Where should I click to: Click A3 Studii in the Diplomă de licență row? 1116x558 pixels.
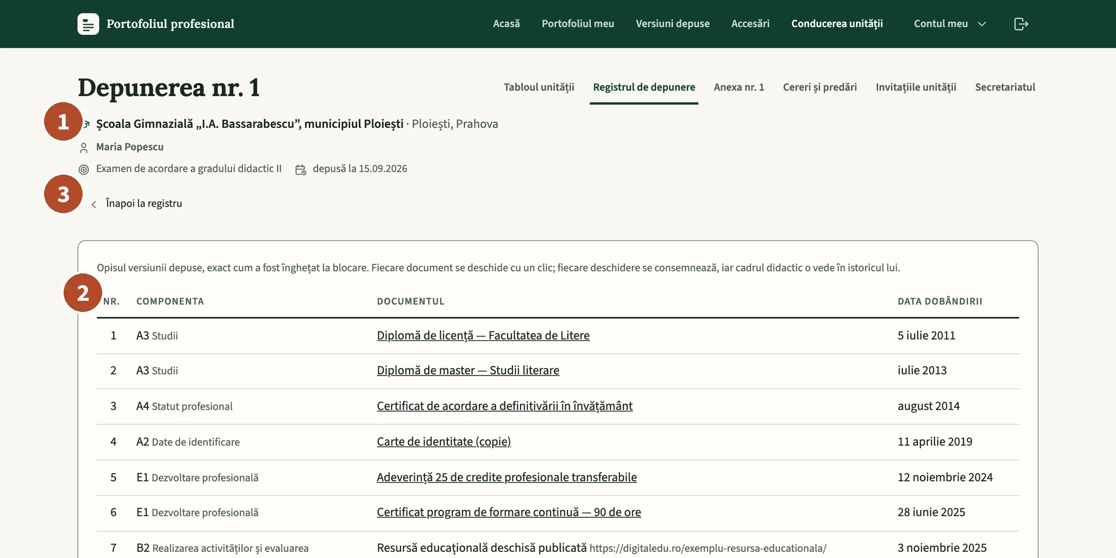tap(157, 336)
